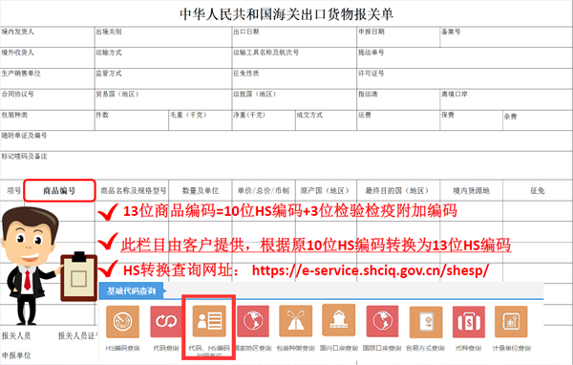Open 代码、HS编码对照查询 icon
573x365 pixels.
coord(209,321)
